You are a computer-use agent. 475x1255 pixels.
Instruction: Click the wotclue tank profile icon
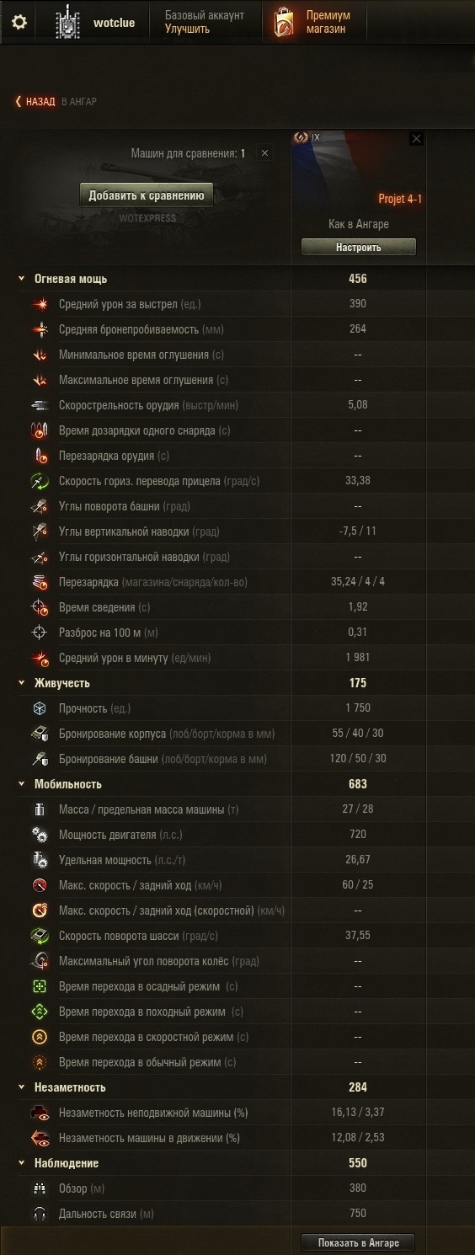pyautogui.click(x=66, y=24)
